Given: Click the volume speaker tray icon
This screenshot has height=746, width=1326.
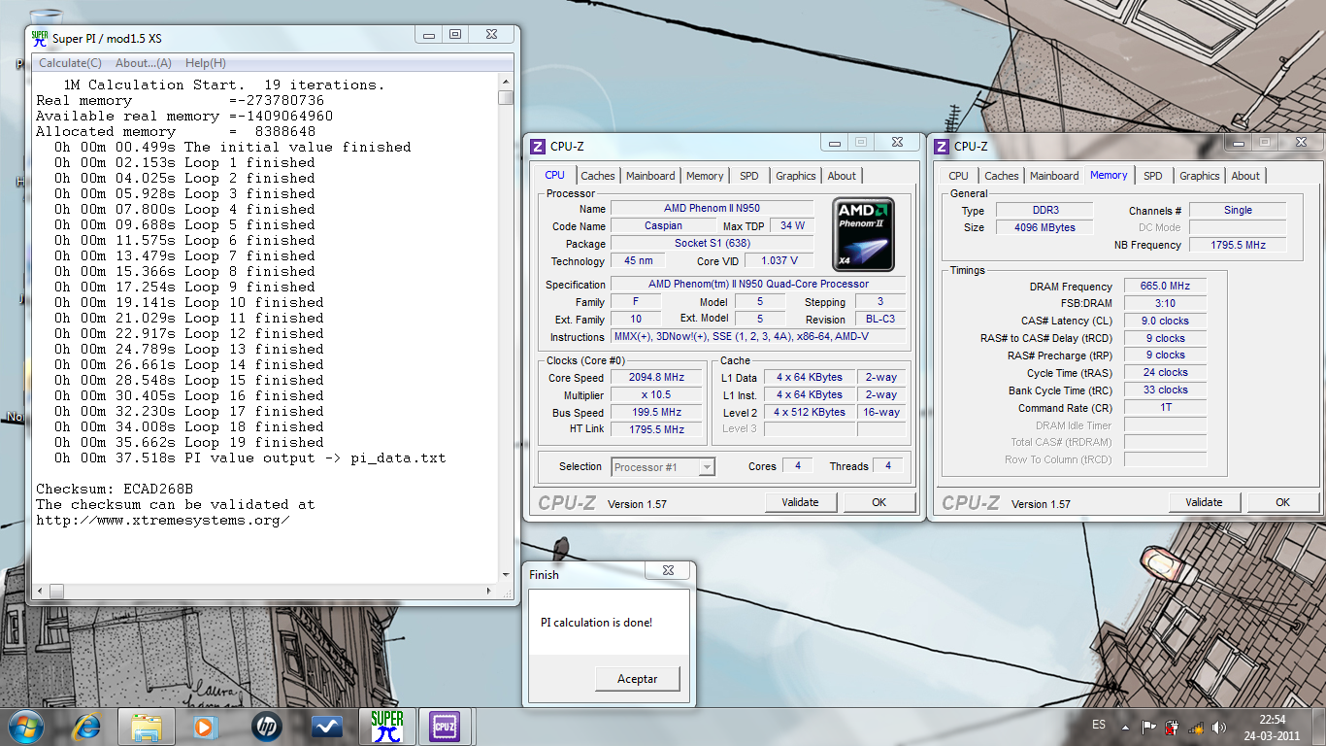Looking at the screenshot, I should point(1219,727).
